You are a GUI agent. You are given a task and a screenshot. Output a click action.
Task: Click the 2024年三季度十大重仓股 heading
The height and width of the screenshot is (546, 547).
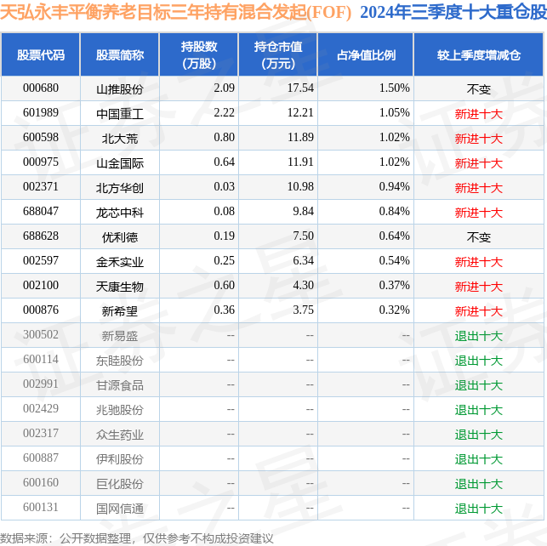[x=453, y=12]
